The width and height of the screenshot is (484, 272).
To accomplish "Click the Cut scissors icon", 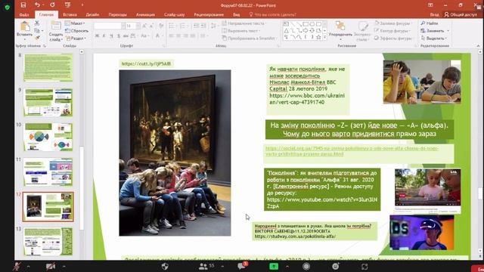I will pos(37,23).
